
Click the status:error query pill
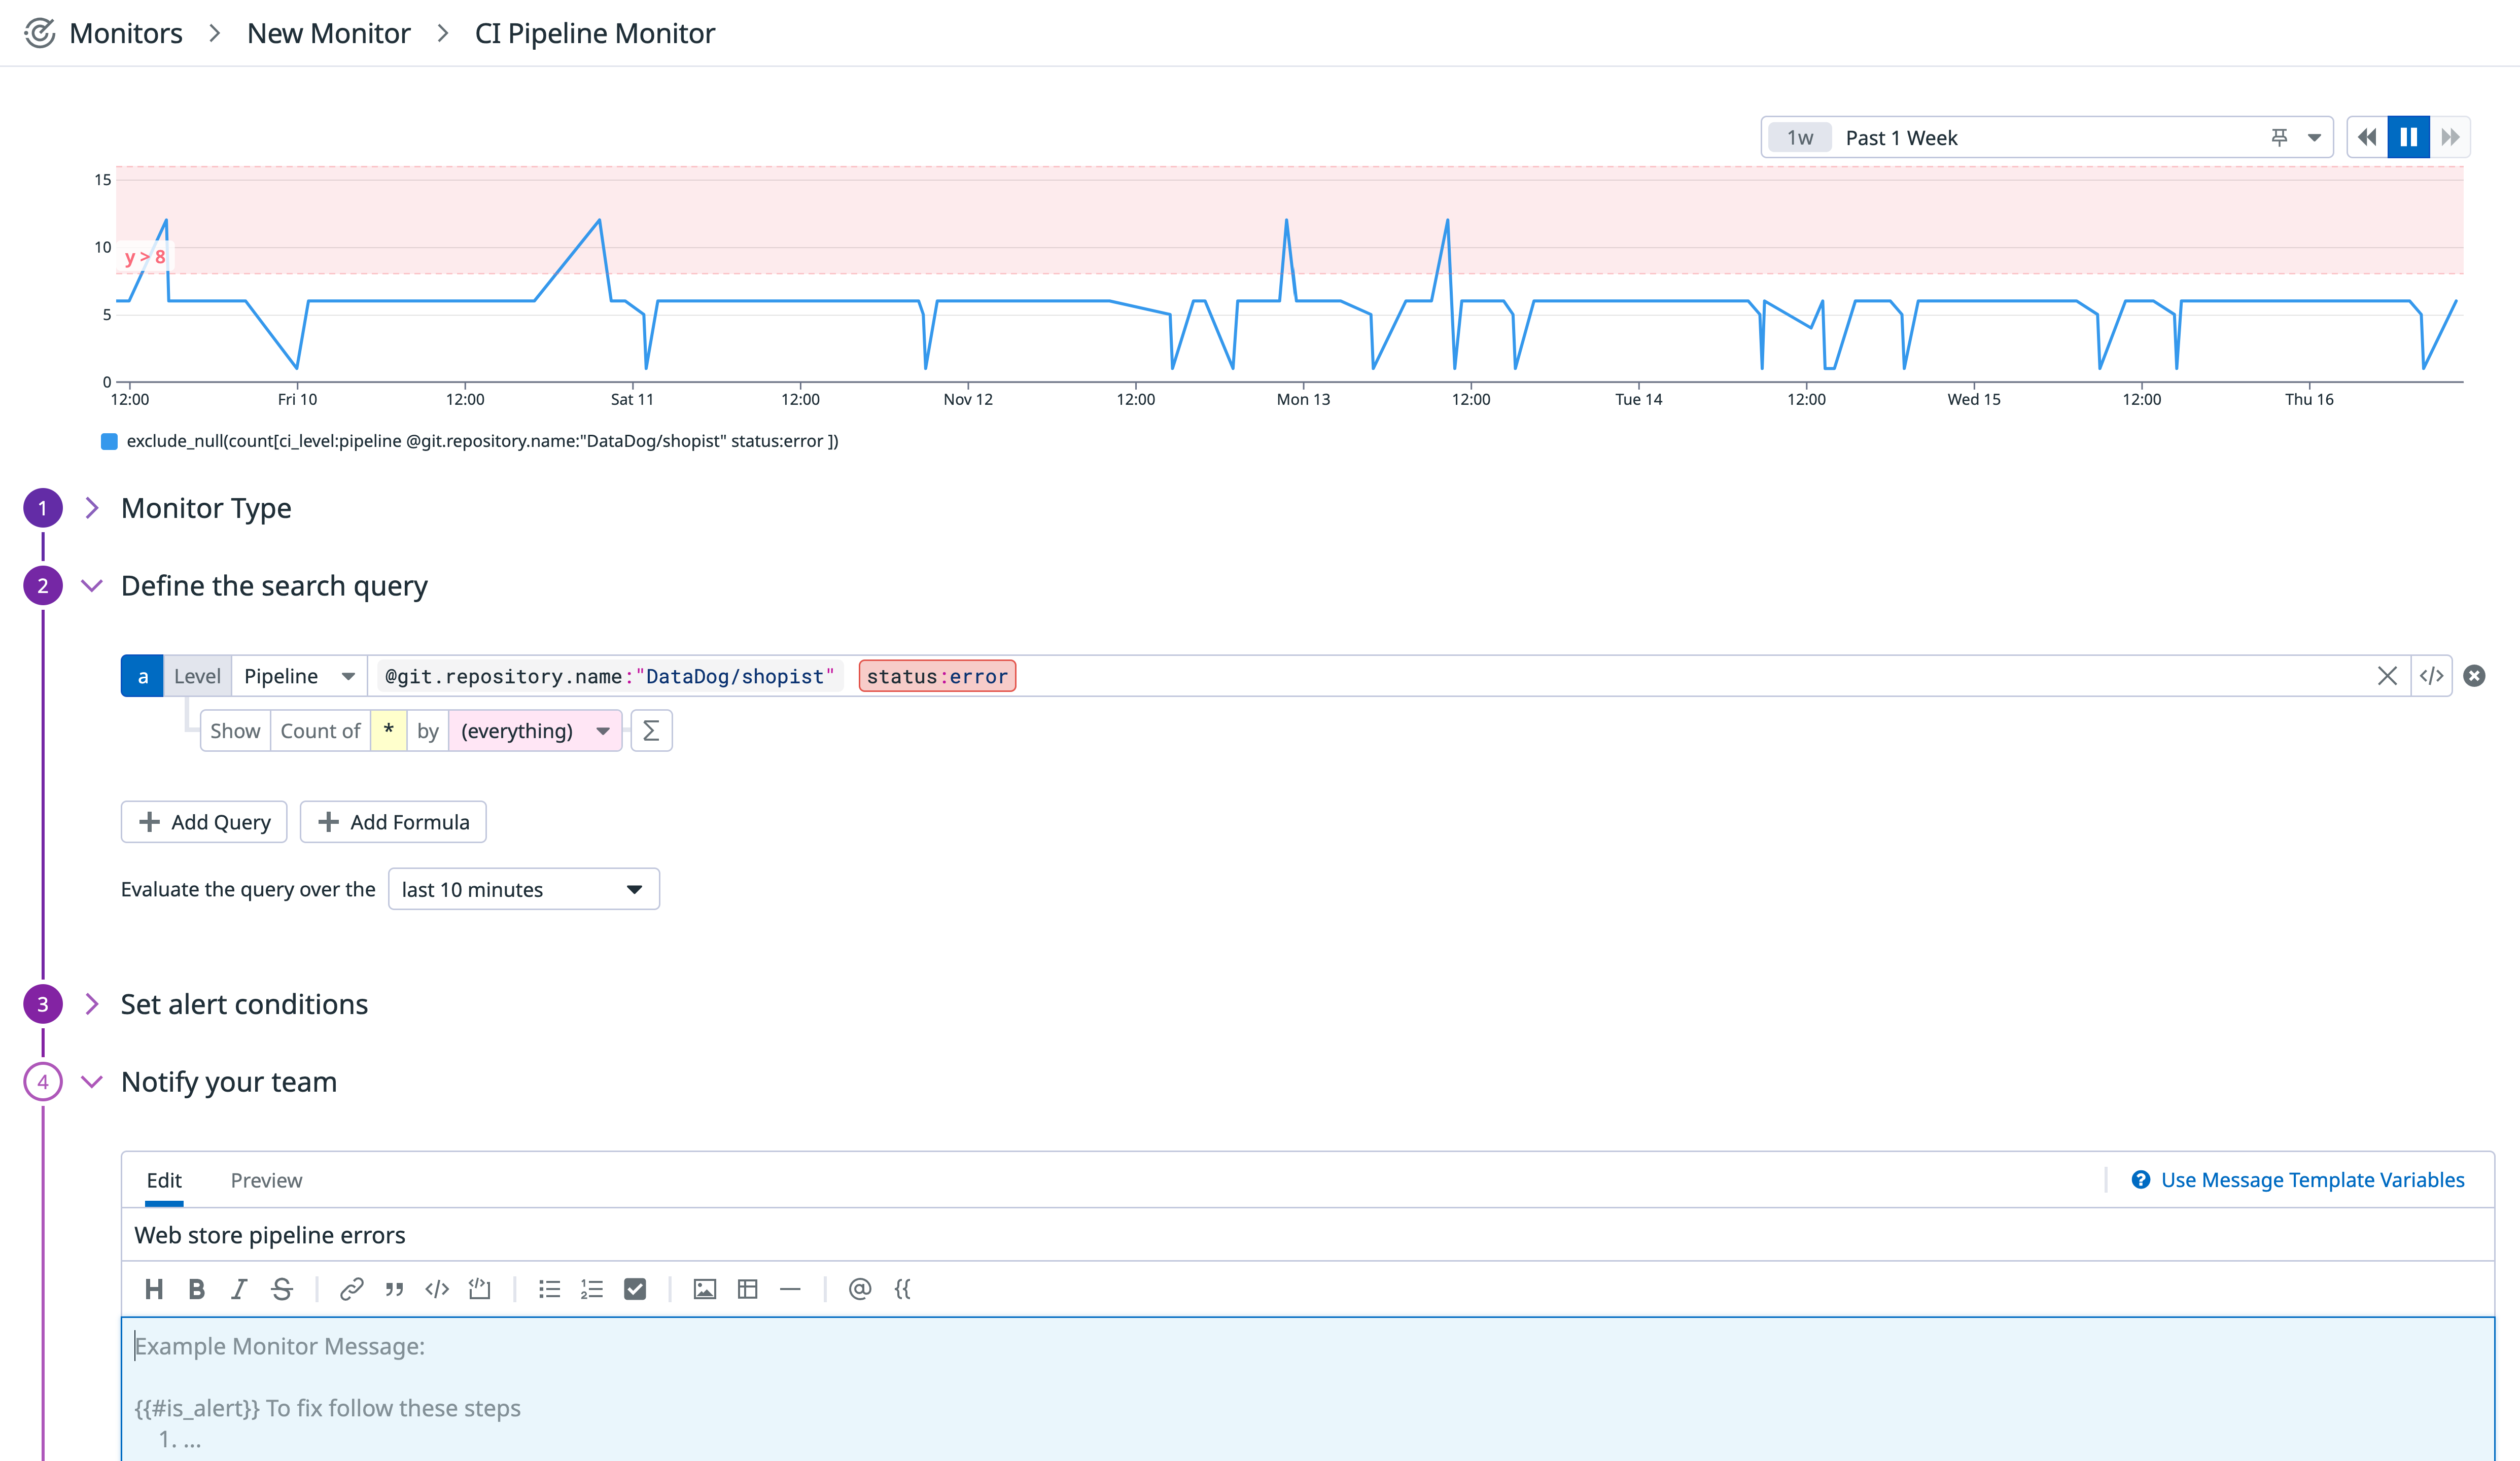point(936,676)
